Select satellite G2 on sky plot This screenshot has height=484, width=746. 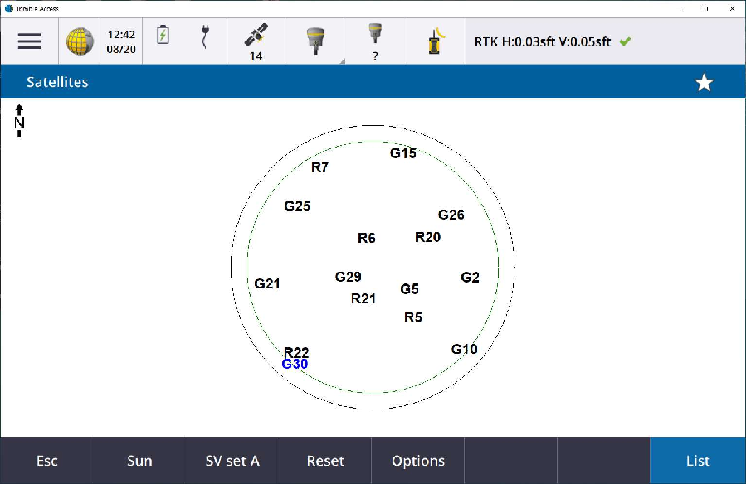(470, 278)
